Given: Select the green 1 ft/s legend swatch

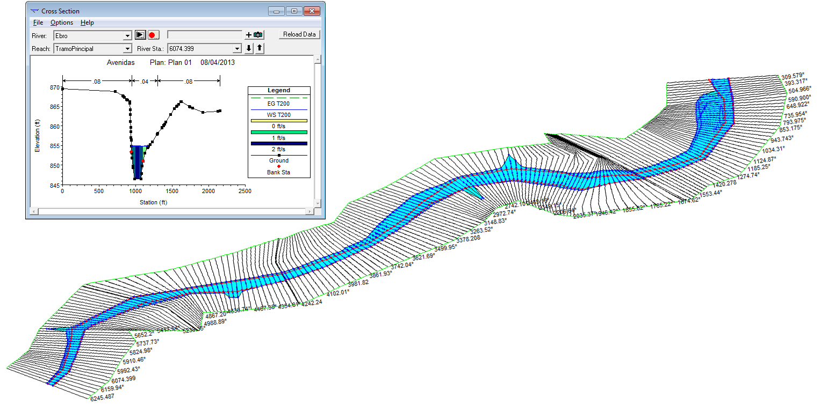Looking at the screenshot, I should [278, 132].
